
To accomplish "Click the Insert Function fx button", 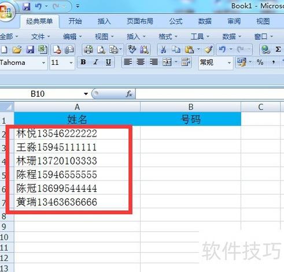I will pyautogui.click(x=129, y=94).
